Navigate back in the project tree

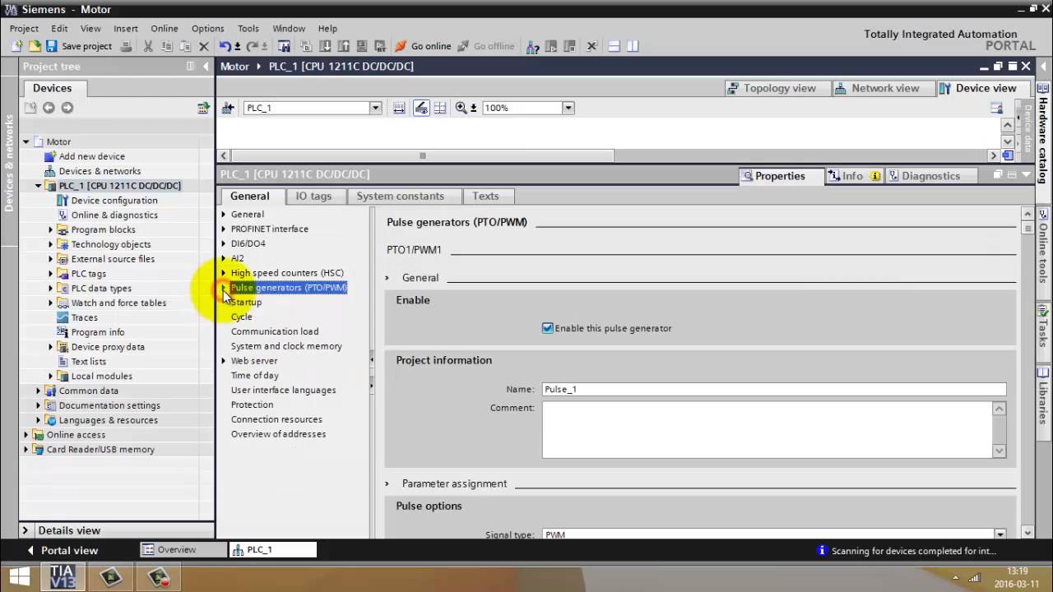49,108
